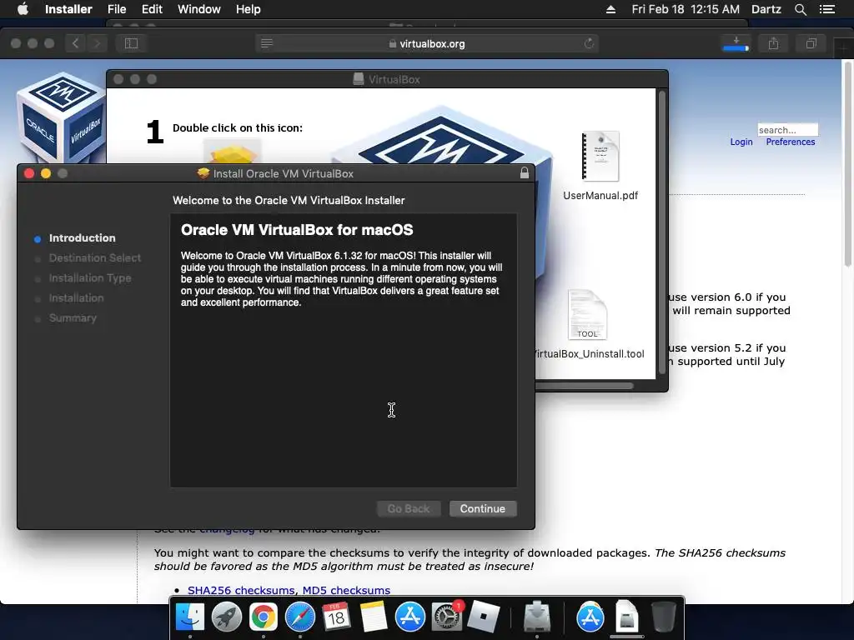Select the Summary step in sidebar

coord(73,317)
